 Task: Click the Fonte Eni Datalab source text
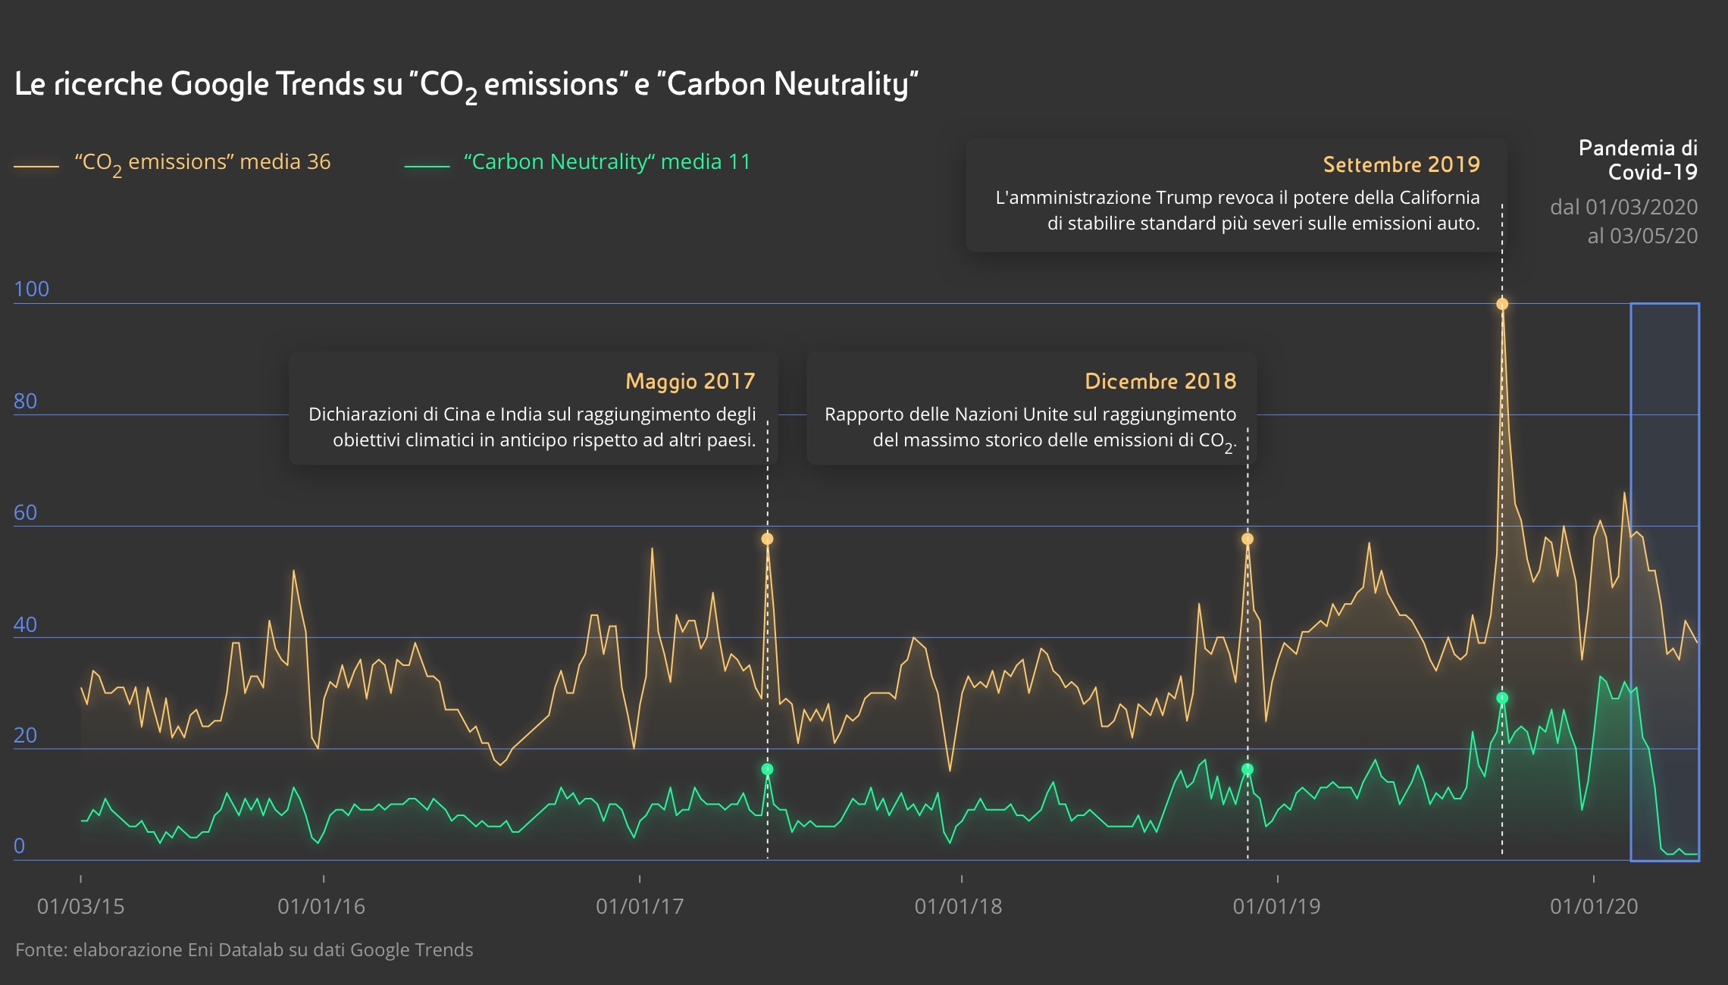[x=244, y=950]
